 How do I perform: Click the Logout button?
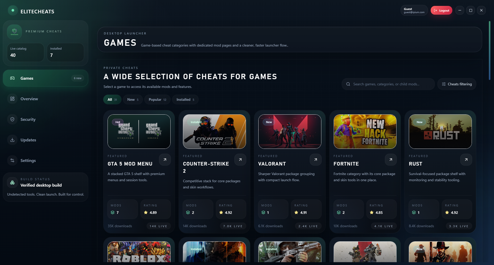tap(441, 11)
